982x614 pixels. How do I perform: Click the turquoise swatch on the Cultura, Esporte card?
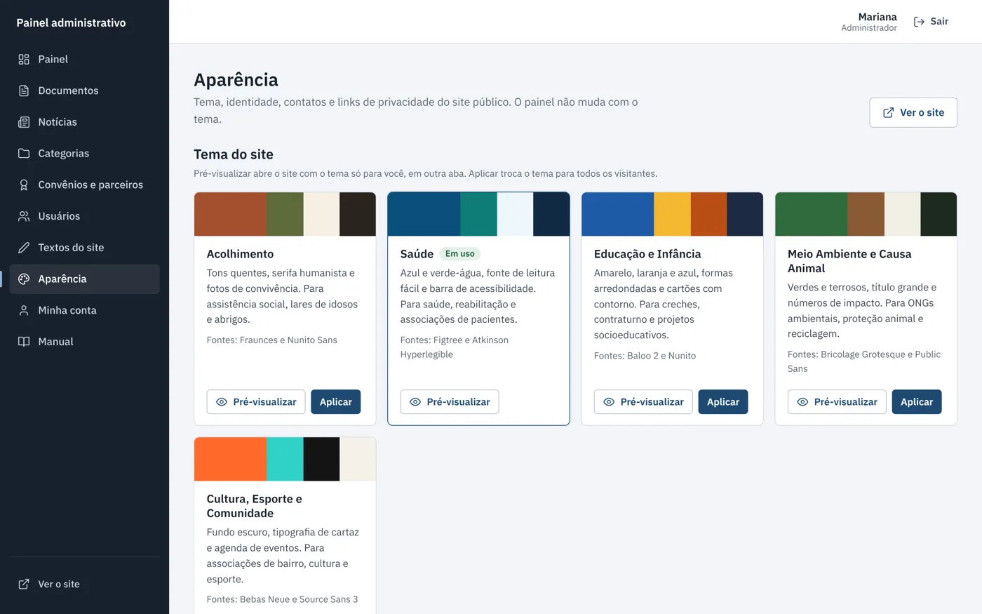click(x=285, y=459)
